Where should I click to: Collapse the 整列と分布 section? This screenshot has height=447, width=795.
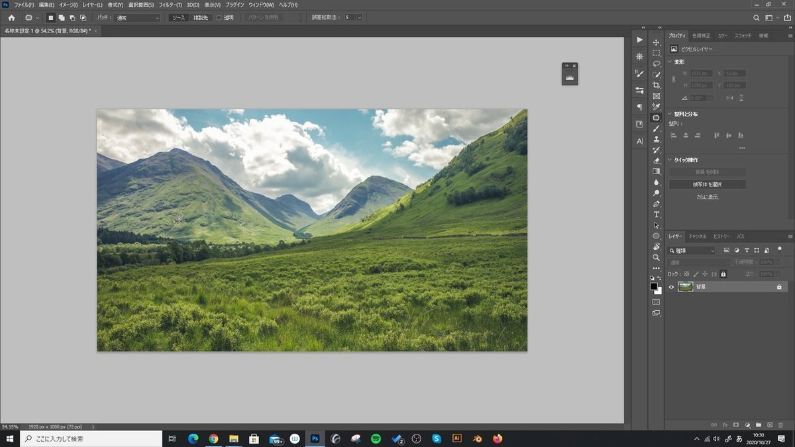pos(670,114)
